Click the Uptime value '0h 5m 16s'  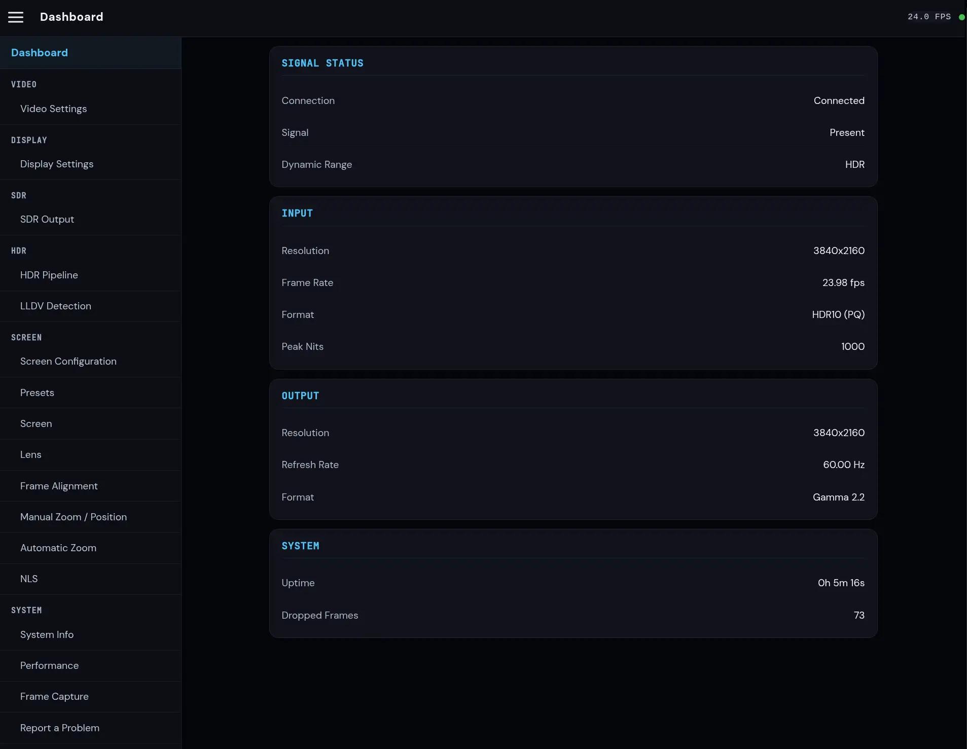(841, 583)
